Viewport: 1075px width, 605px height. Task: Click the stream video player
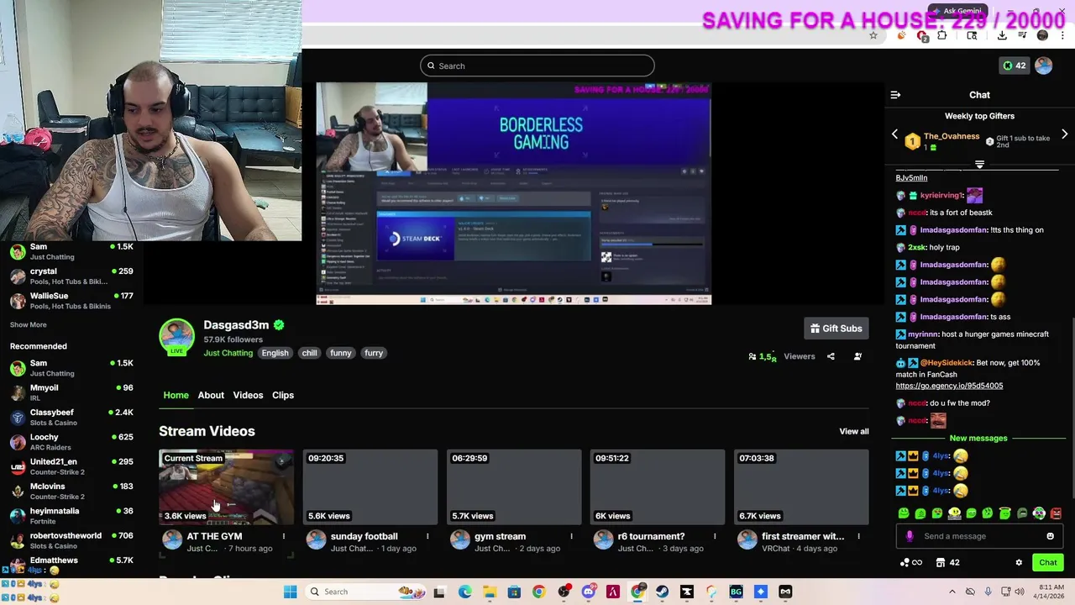tap(513, 193)
